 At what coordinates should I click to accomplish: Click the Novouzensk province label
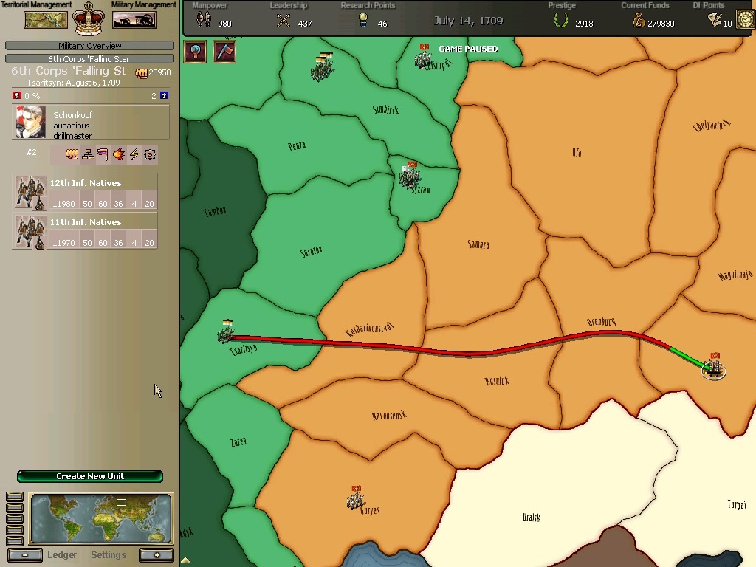(389, 415)
